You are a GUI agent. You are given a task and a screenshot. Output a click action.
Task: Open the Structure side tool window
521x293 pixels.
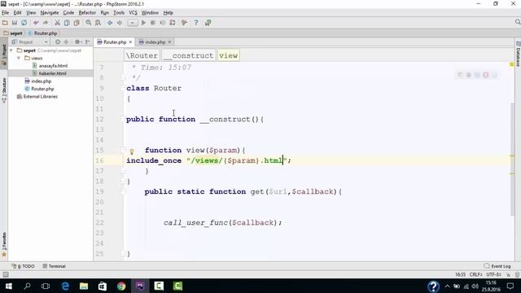point(4,90)
